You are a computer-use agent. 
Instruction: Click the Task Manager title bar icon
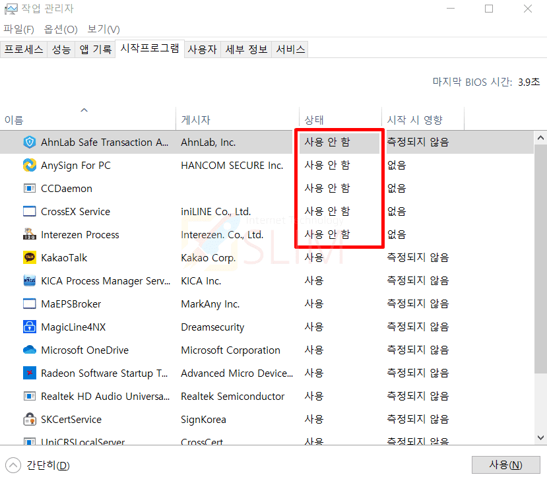(x=11, y=9)
